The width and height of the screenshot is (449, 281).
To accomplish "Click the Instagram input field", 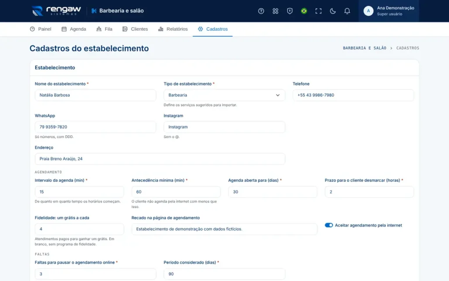I will (x=224, y=127).
